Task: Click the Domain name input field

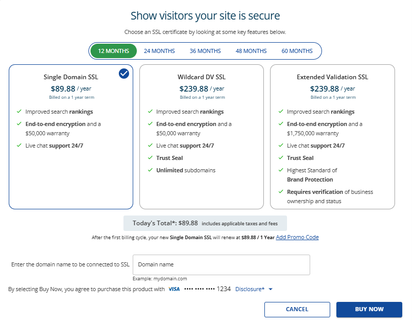Action: click(221, 265)
